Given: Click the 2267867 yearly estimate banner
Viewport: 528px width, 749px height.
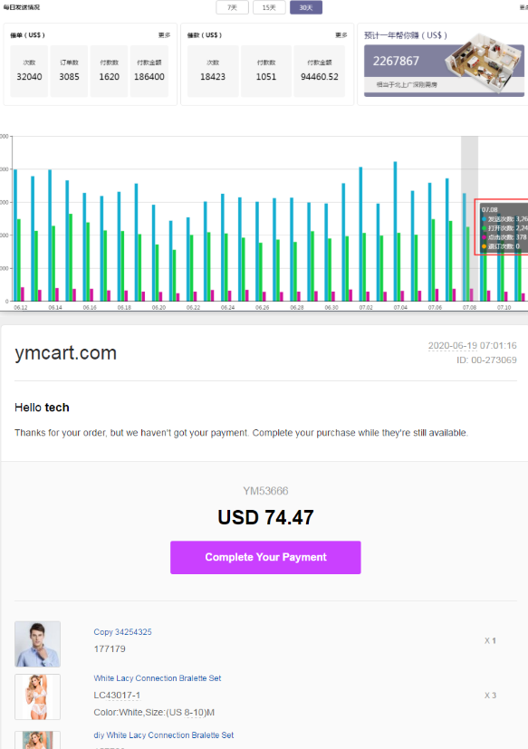Looking at the screenshot, I should click(x=444, y=71).
